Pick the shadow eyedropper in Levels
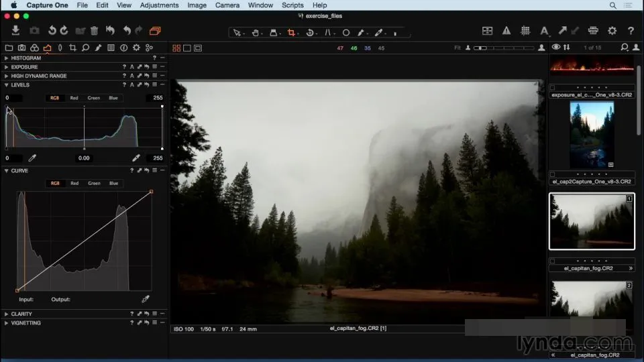The height and width of the screenshot is (362, 644). (32, 158)
